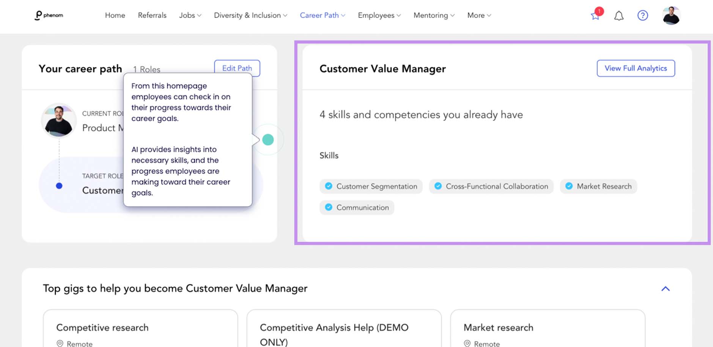713x347 pixels.
Task: Click the location pin on Competitive research card
Action: tap(60, 344)
